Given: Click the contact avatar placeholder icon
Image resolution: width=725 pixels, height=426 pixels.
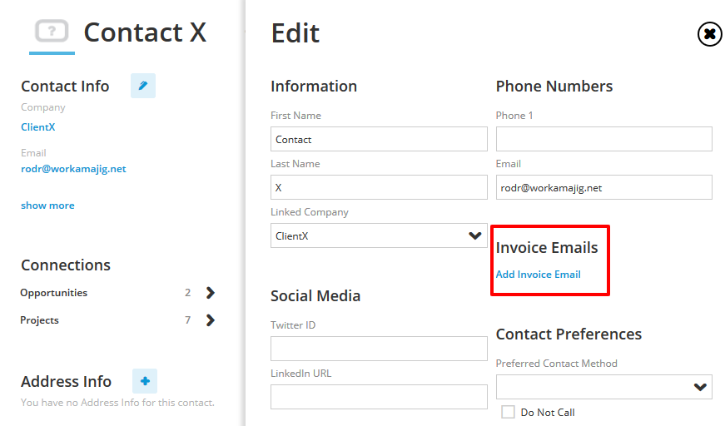Looking at the screenshot, I should pos(52,32).
